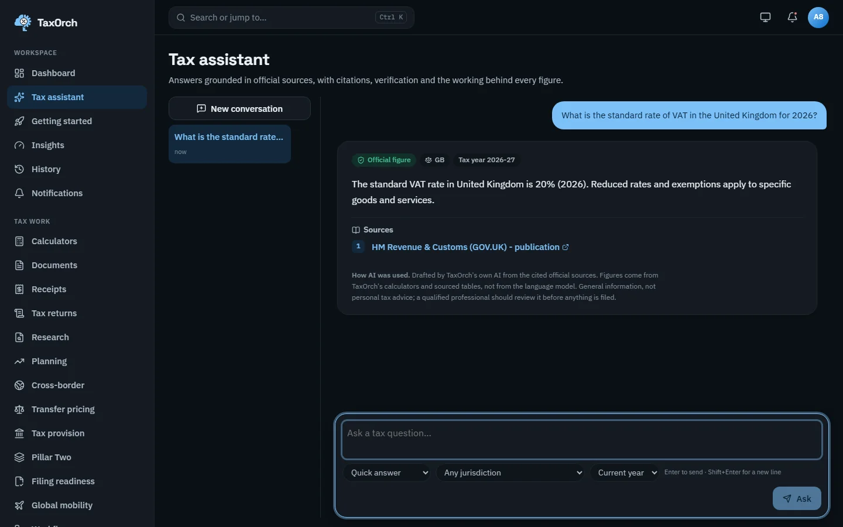Click the Dashboard grid icon in sidebar

coord(19,73)
